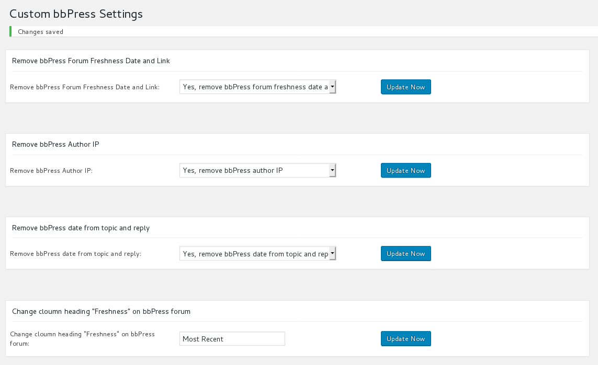Click the 'Change cloumn heading Freshness' section heading
Image resolution: width=598 pixels, height=365 pixels.
pyautogui.click(x=101, y=312)
